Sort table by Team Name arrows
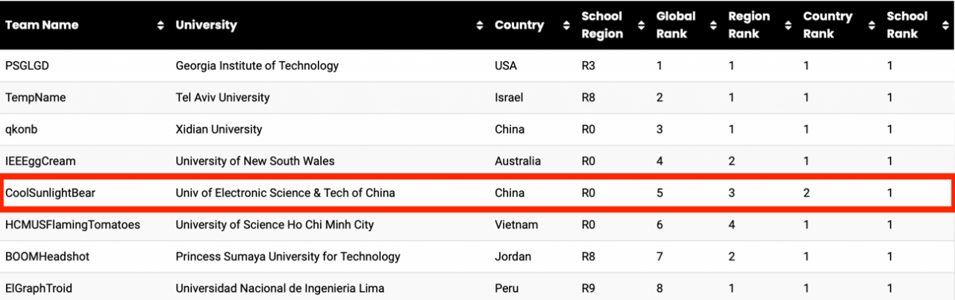 160,25
